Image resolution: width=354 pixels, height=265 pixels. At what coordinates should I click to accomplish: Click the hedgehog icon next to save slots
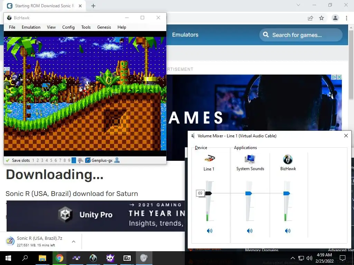pyautogui.click(x=80, y=160)
